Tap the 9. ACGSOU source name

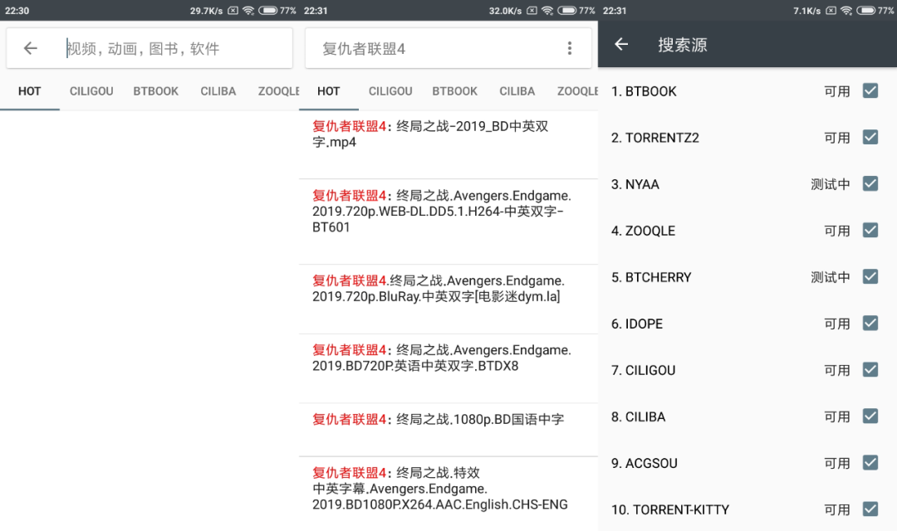pos(645,463)
